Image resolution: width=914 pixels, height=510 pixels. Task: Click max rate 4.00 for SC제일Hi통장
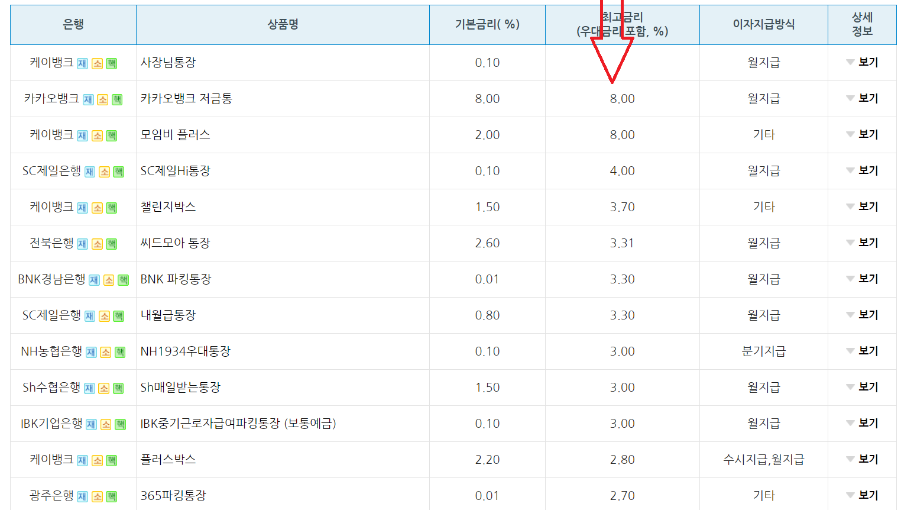pyautogui.click(x=622, y=171)
